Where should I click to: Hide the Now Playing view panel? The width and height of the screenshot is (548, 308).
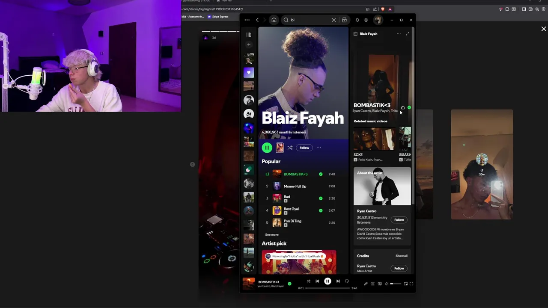[x=355, y=34]
